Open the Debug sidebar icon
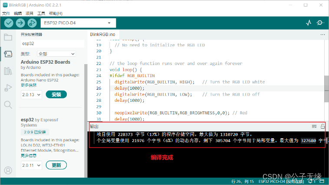Image resolution: width=329 pixels, height=185 pixels. 8,88
